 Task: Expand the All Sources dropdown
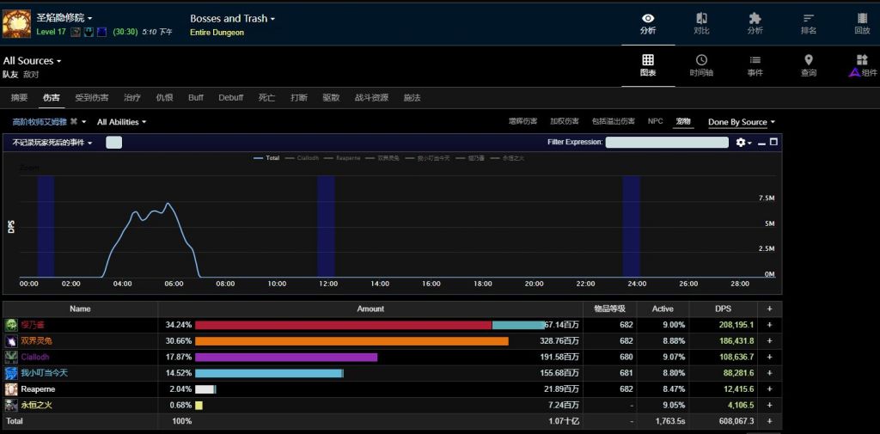pyautogui.click(x=33, y=61)
